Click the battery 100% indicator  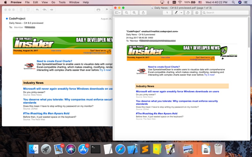(190, 2)
